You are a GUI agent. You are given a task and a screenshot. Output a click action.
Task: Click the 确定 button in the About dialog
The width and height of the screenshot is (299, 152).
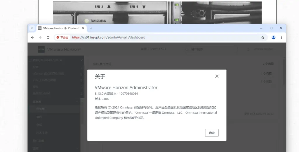[x=212, y=133]
